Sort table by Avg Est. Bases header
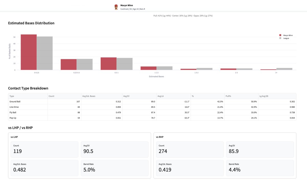Screen dimensions: 307x180 coord(101,96)
